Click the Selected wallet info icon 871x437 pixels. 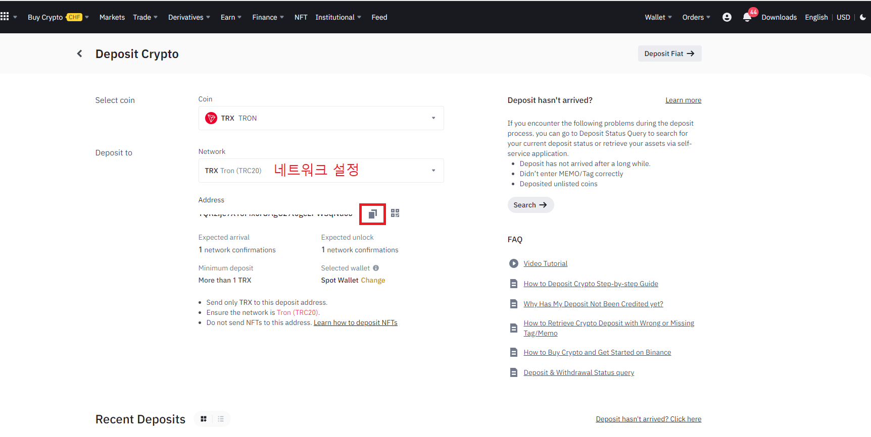click(x=376, y=268)
